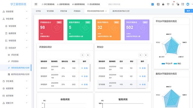This screenshot has width=193, height=108.
Task: Open the user avatar in header
Action: (x=188, y=4)
